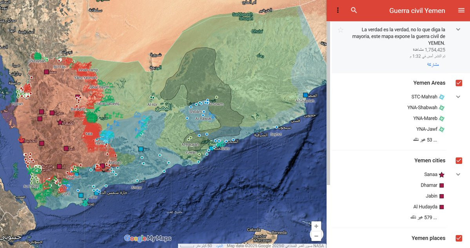Zoom in with the plus button
The width and height of the screenshot is (470, 248).
click(x=316, y=226)
